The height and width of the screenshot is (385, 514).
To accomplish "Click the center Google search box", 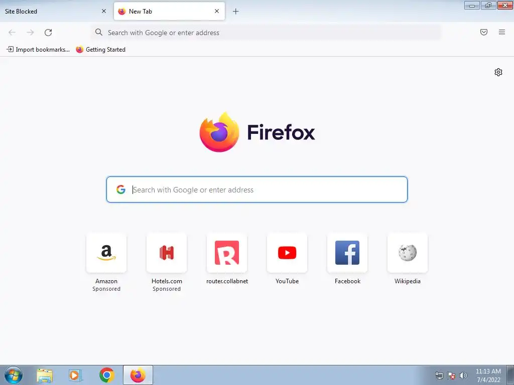I will point(256,189).
